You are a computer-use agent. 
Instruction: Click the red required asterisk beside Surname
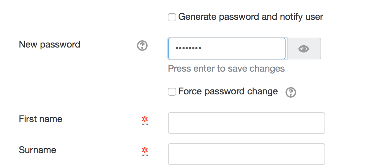point(145,151)
